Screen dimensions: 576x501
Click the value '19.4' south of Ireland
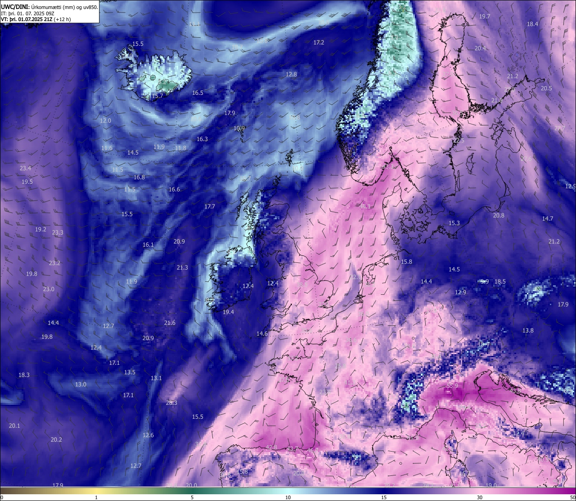228,312
